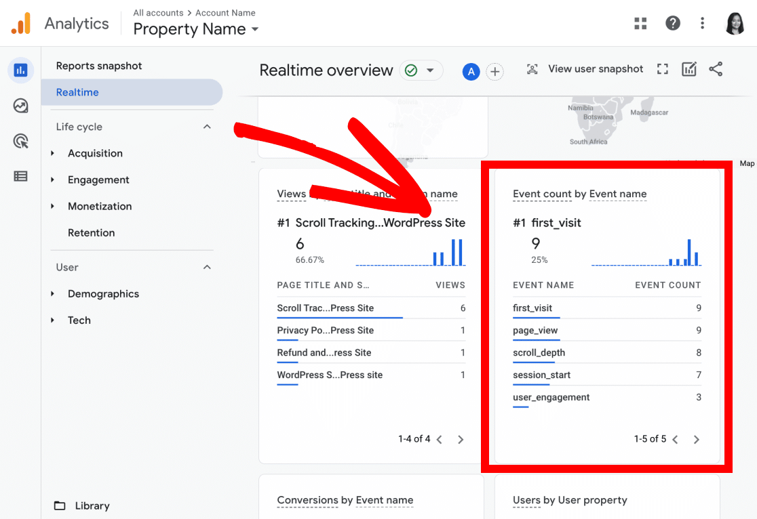The height and width of the screenshot is (519, 757).
Task: Open the green checkmark status dropdown
Action: 420,70
